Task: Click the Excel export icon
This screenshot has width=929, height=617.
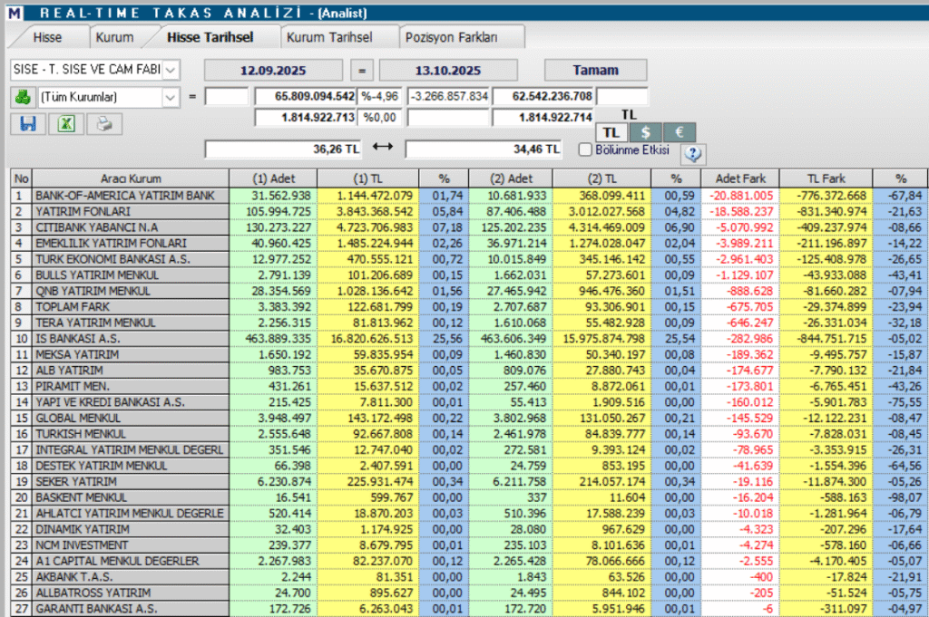Action: 64,124
